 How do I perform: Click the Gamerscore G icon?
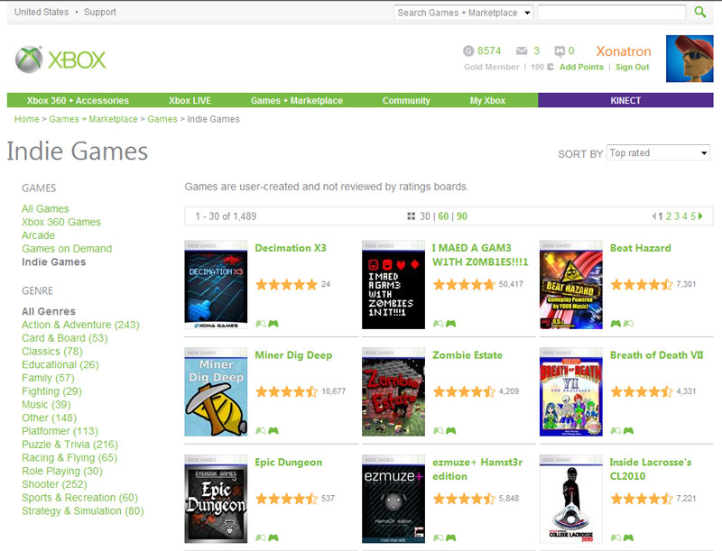[467, 51]
